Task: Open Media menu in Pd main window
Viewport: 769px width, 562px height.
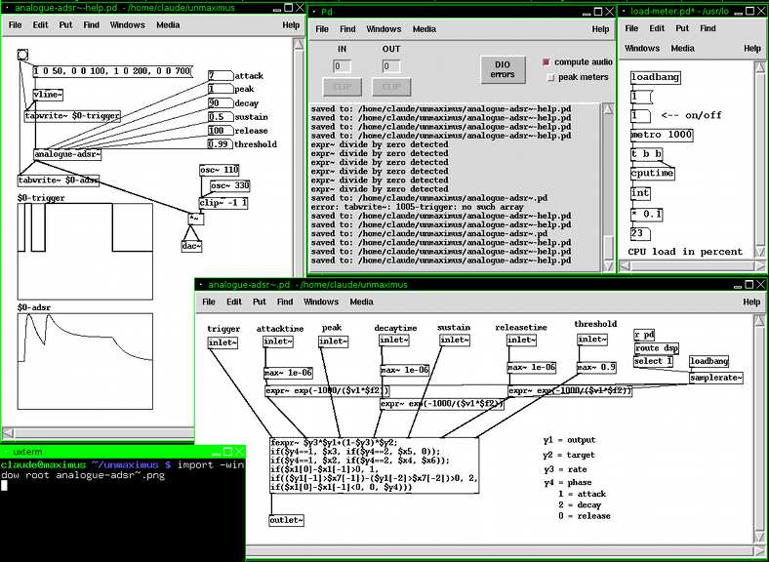Action: (x=425, y=29)
